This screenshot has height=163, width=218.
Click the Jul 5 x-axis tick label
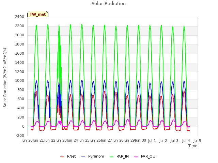pyautogui.click(x=197, y=140)
